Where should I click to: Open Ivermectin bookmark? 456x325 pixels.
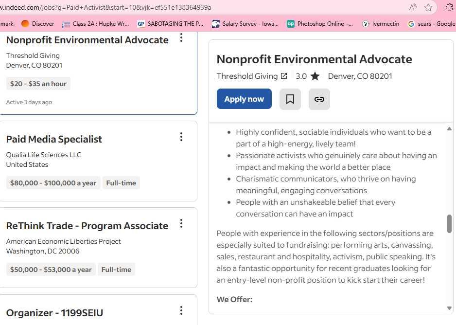pos(381,23)
